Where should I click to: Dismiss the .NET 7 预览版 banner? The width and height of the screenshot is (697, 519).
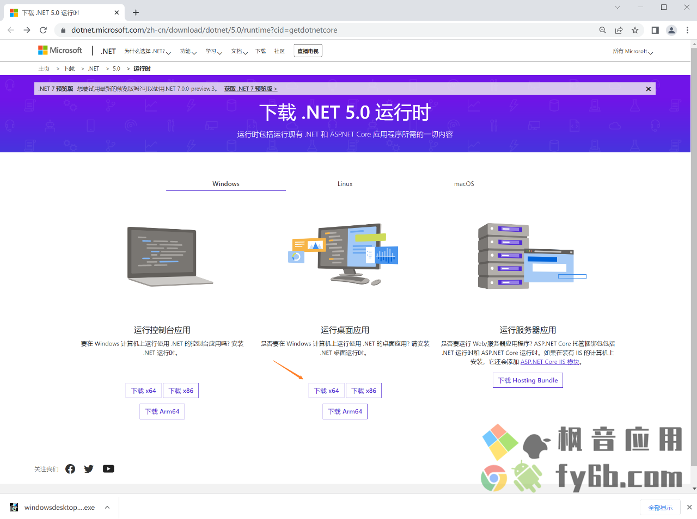coord(649,89)
